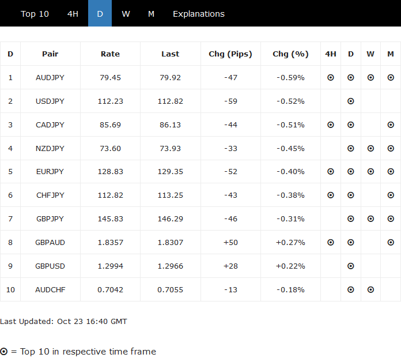This screenshot has width=401, height=358.
Task: Click USDJPY daily top-10 marker icon
Action: click(351, 101)
